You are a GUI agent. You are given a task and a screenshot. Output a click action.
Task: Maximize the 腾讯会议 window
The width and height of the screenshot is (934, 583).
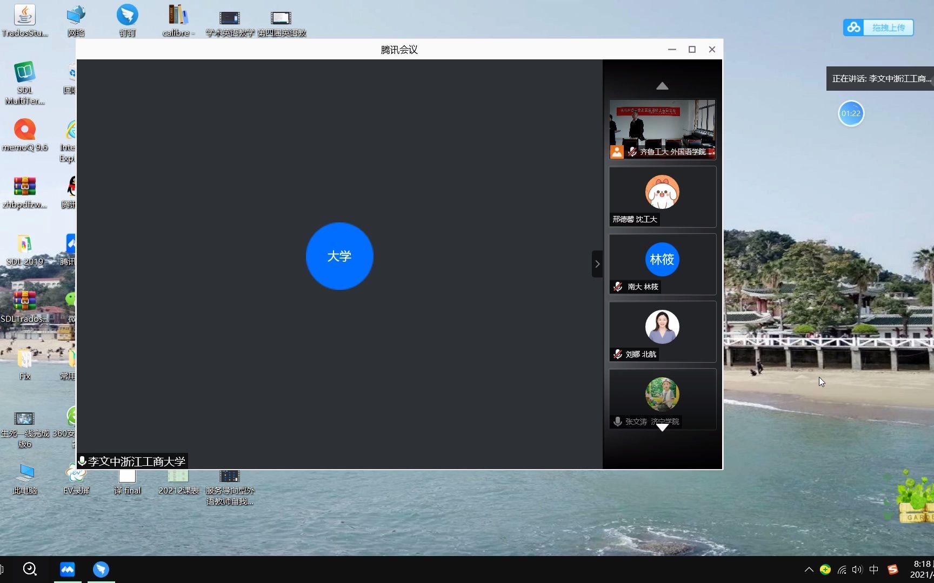(692, 50)
